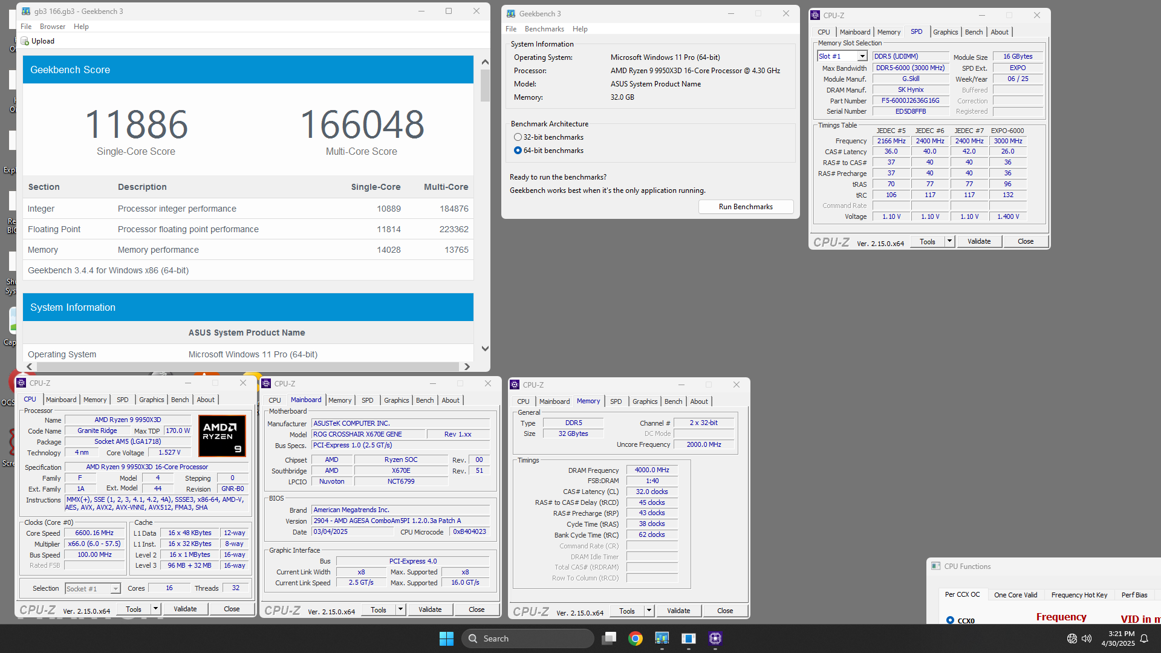Open Help menu in gb3 166.gb3 window

click(81, 27)
